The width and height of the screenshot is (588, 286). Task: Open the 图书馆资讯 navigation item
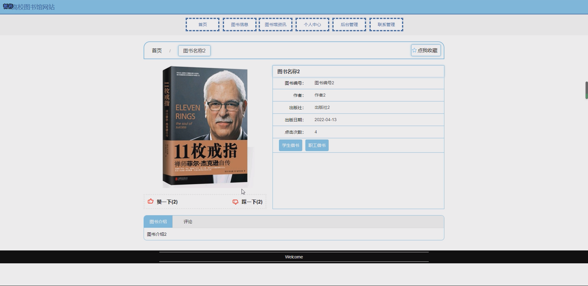[276, 25]
